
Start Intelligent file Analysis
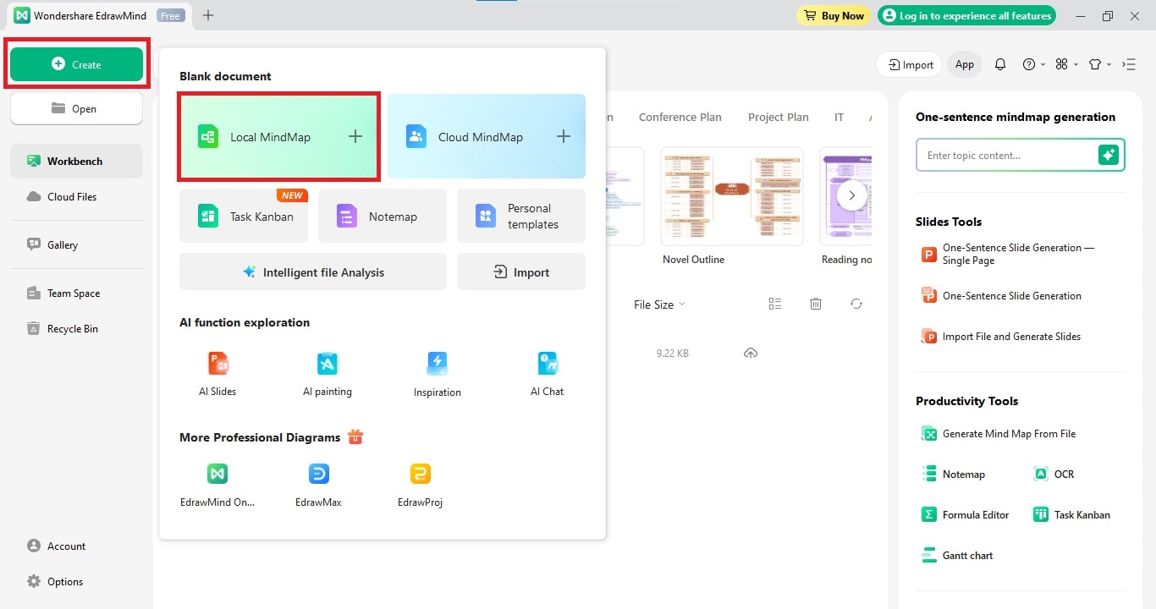[x=313, y=272]
